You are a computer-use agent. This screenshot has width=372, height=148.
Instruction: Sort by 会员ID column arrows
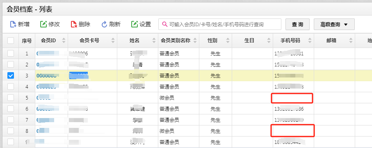coord(64,41)
